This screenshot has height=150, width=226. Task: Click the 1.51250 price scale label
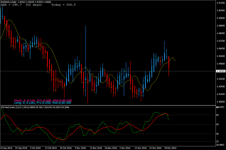click(221, 3)
